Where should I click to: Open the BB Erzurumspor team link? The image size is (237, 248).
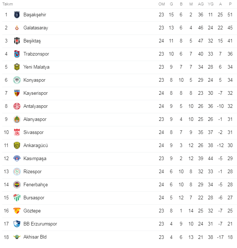click(40, 224)
